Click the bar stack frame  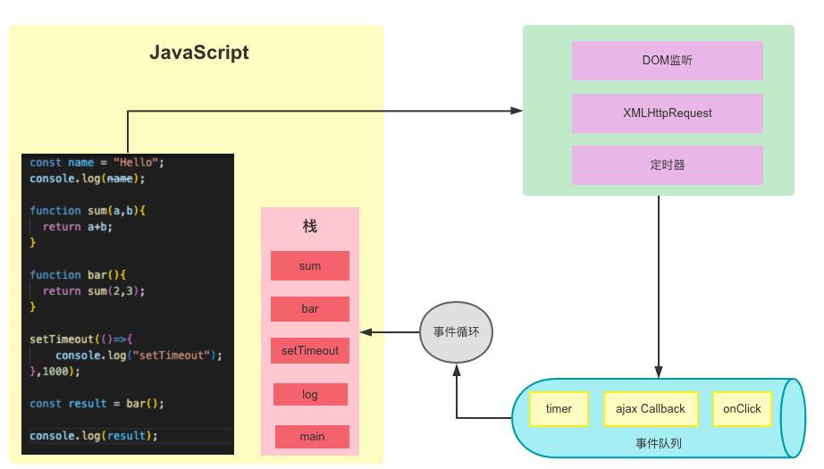[310, 309]
